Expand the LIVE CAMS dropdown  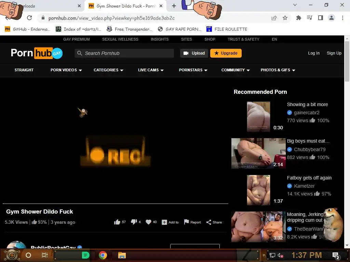point(151,70)
